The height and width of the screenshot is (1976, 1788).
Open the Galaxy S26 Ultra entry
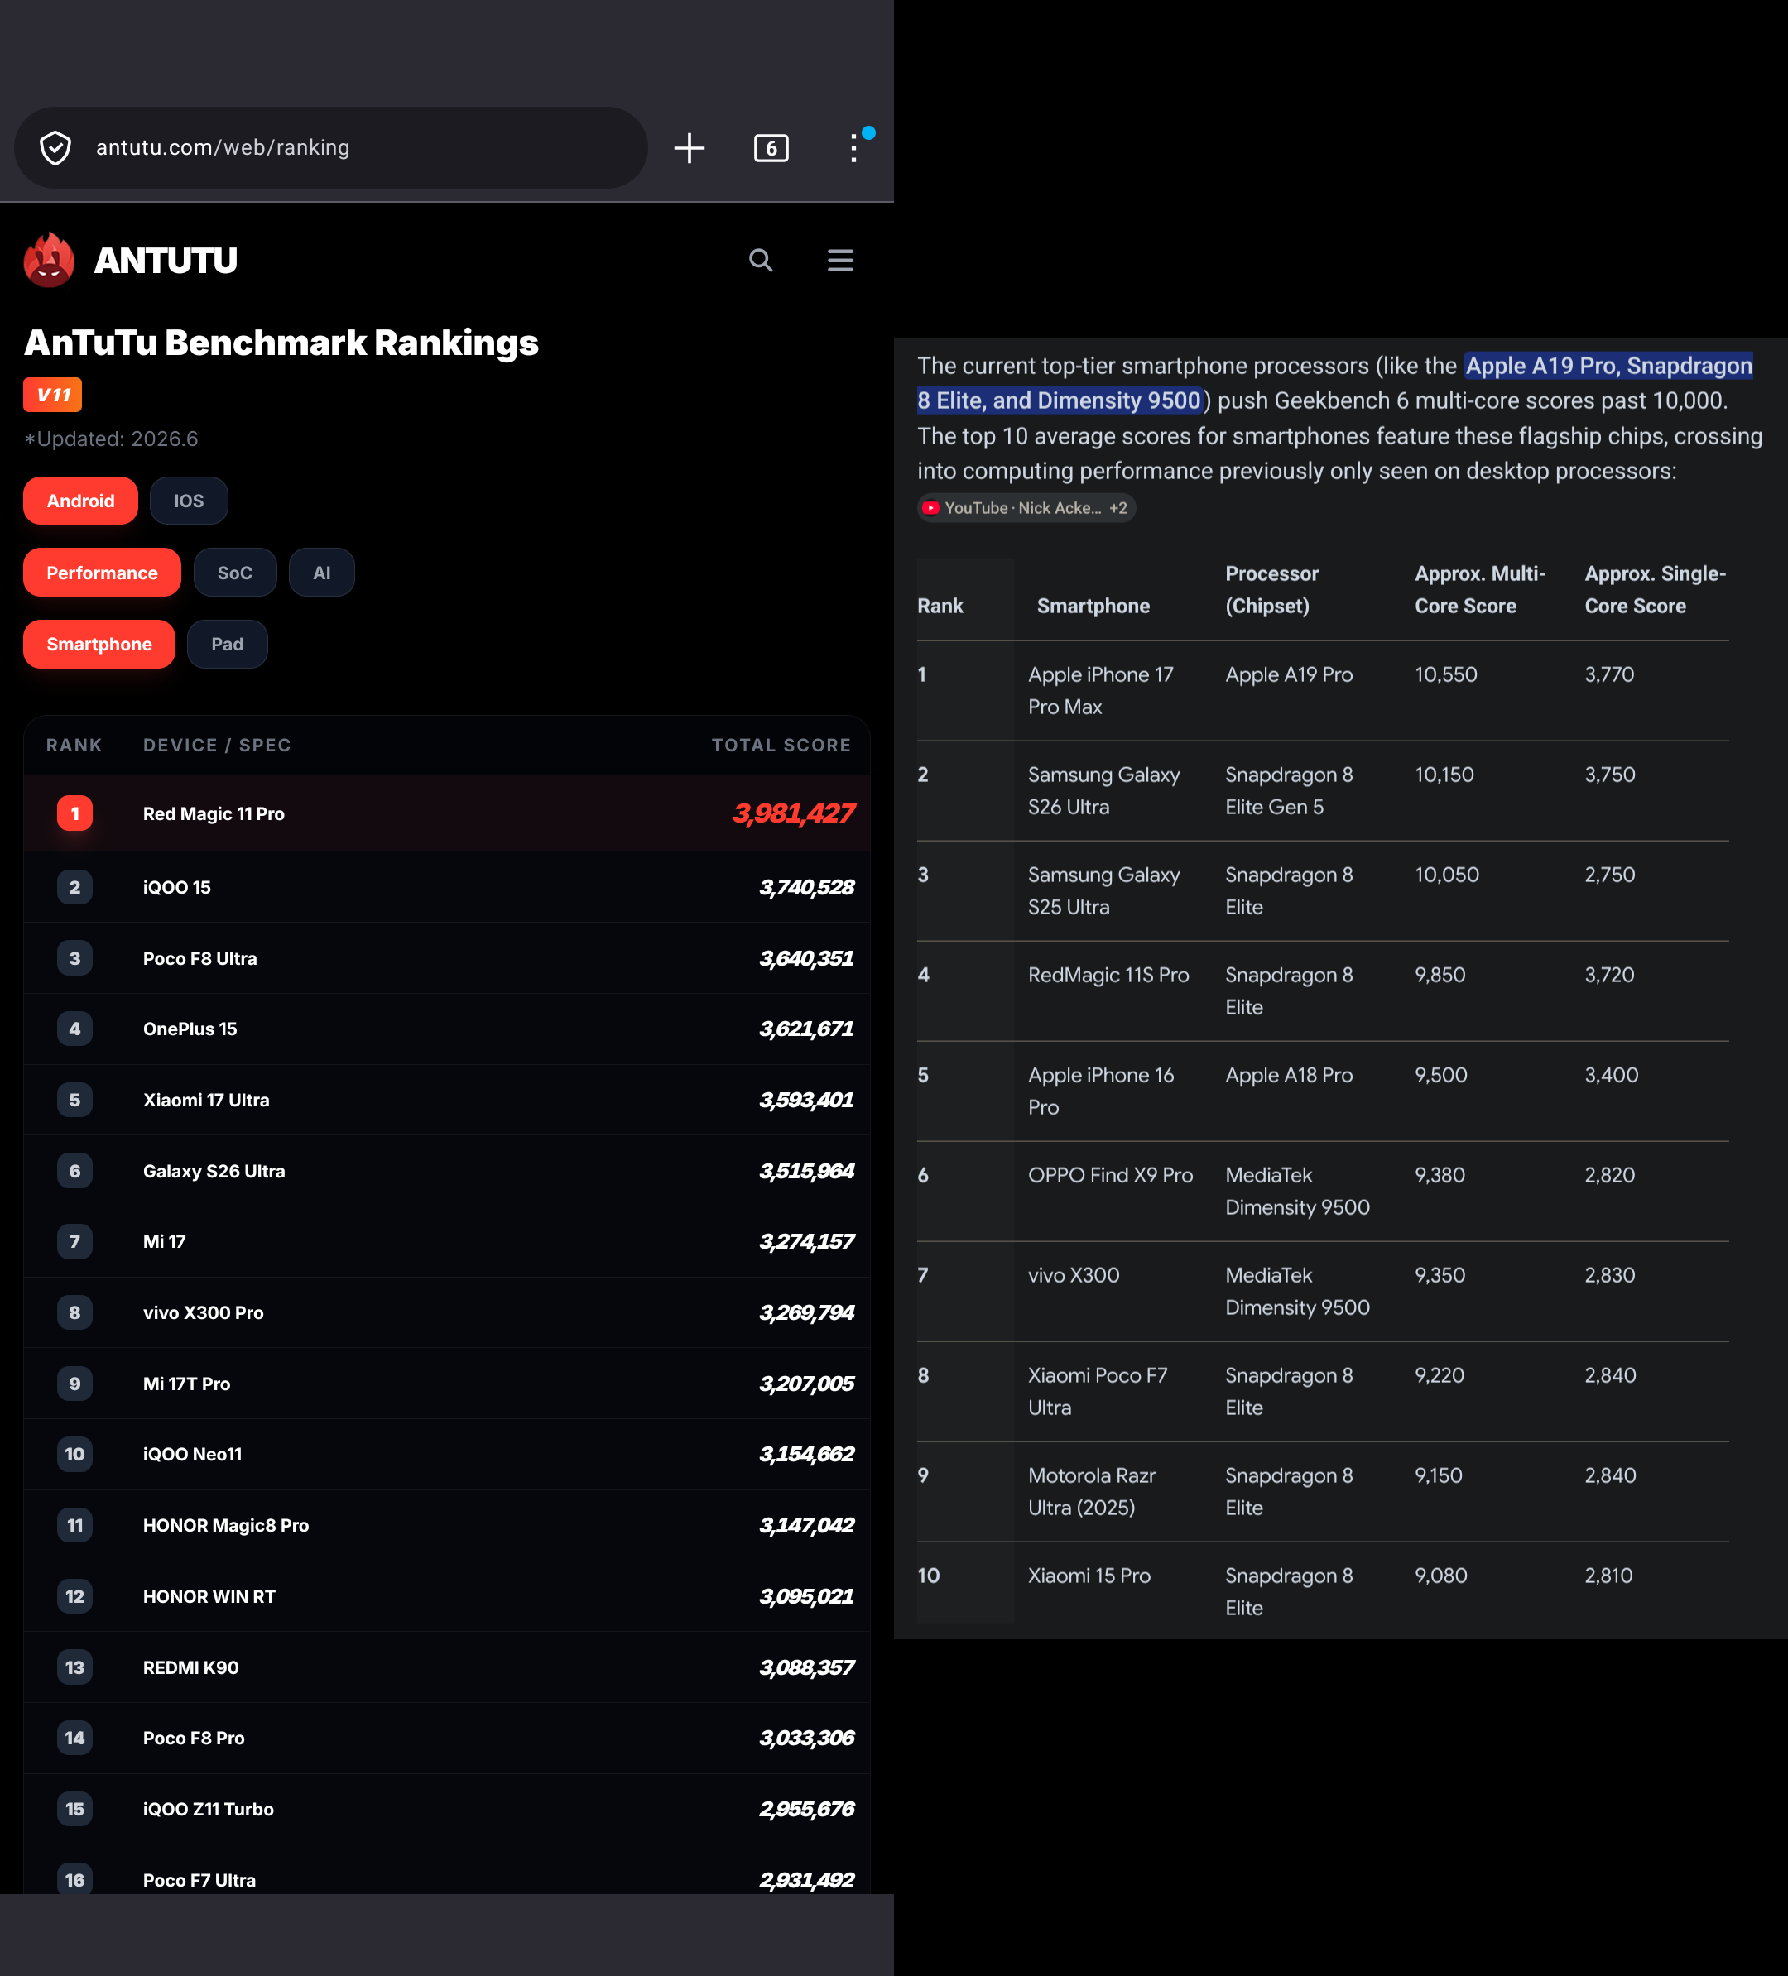[447, 1172]
